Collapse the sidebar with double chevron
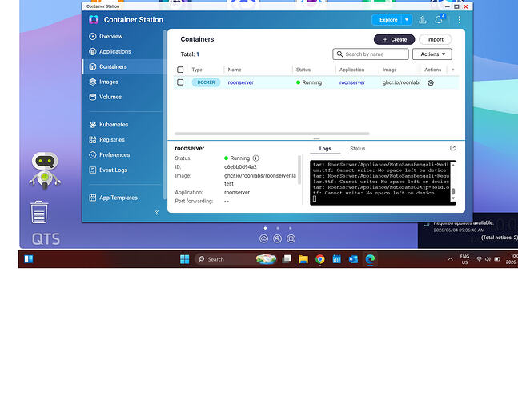The height and width of the screenshot is (400, 518). tap(157, 213)
